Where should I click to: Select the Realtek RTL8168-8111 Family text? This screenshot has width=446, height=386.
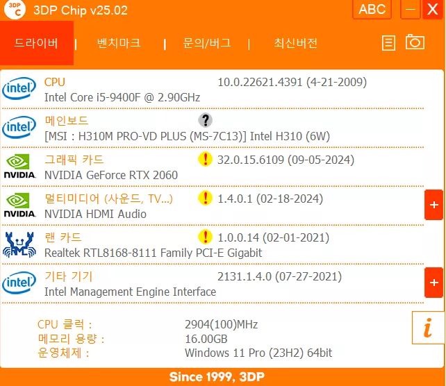[x=153, y=253]
